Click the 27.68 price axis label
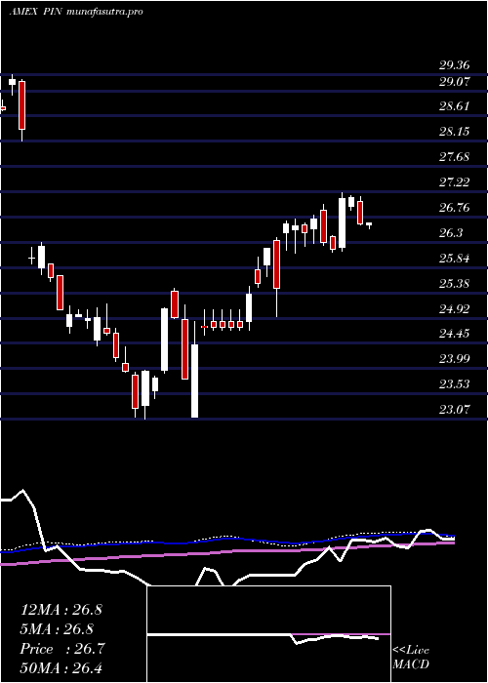 (x=454, y=157)
